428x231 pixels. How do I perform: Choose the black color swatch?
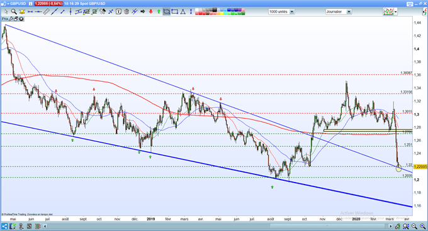click(215, 10)
